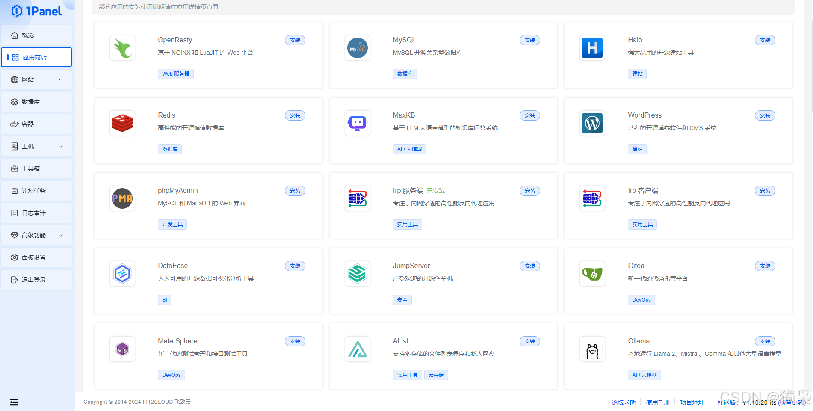
Task: Click the Ollama app title
Action: coord(639,341)
